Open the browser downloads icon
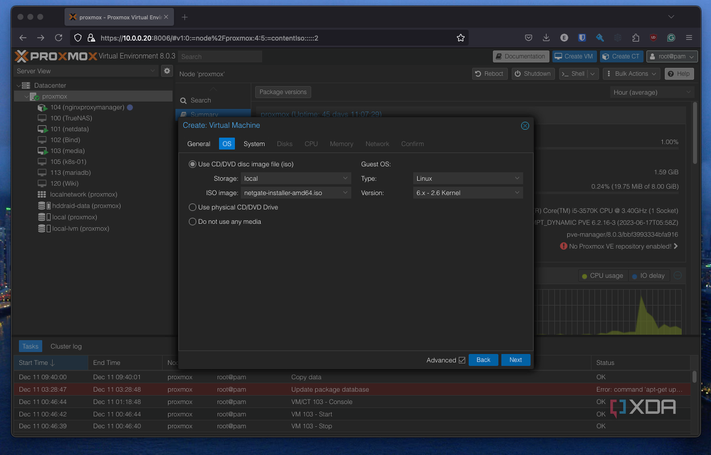This screenshot has width=711, height=455. 546,38
